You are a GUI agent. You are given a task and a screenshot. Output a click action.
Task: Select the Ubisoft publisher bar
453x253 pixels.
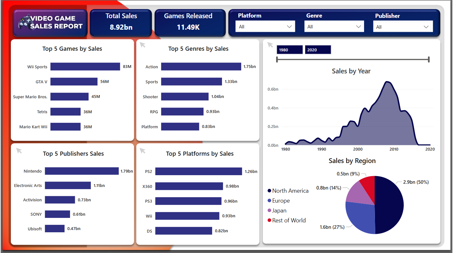click(55, 228)
